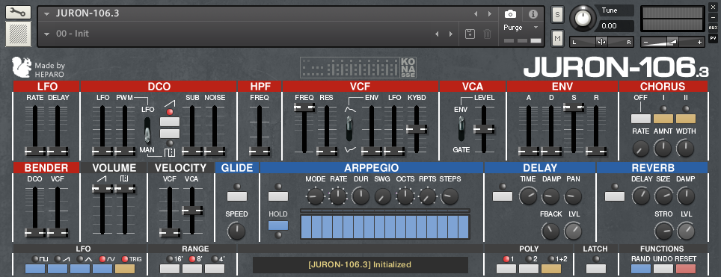Toggle the LATCH button

point(596,269)
